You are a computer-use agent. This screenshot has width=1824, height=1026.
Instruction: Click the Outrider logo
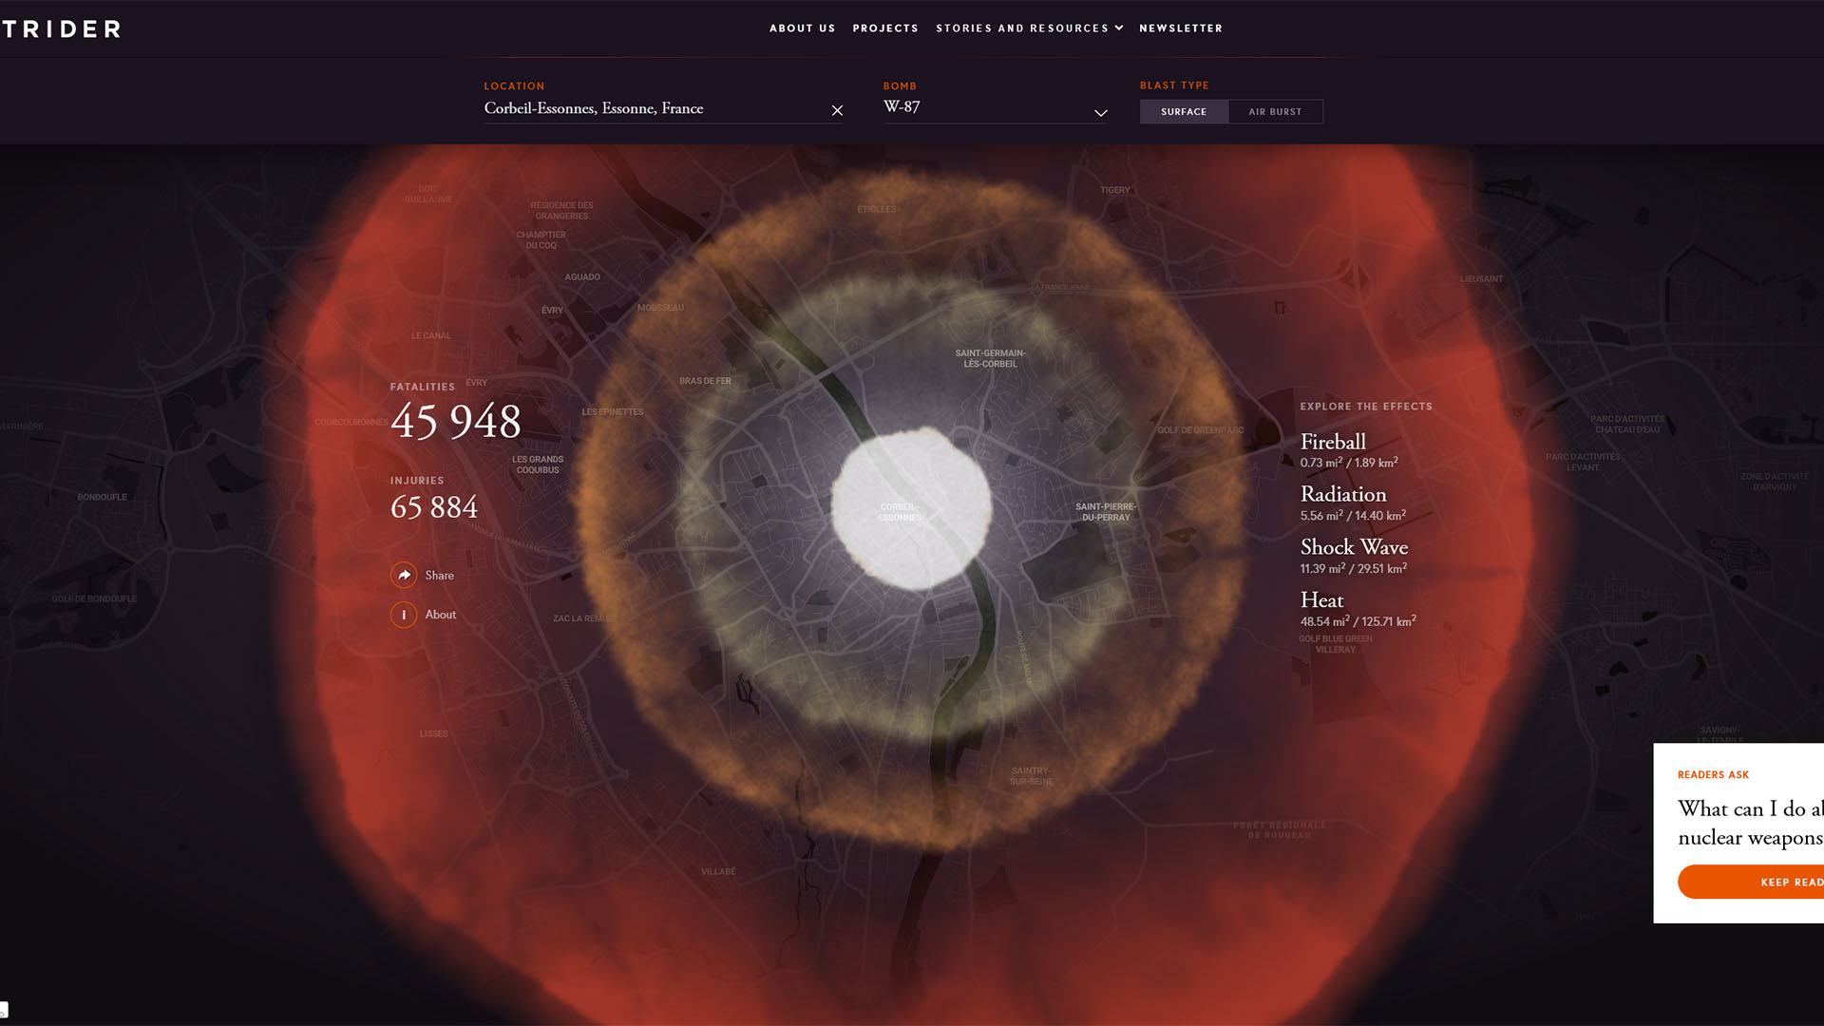[x=61, y=28]
